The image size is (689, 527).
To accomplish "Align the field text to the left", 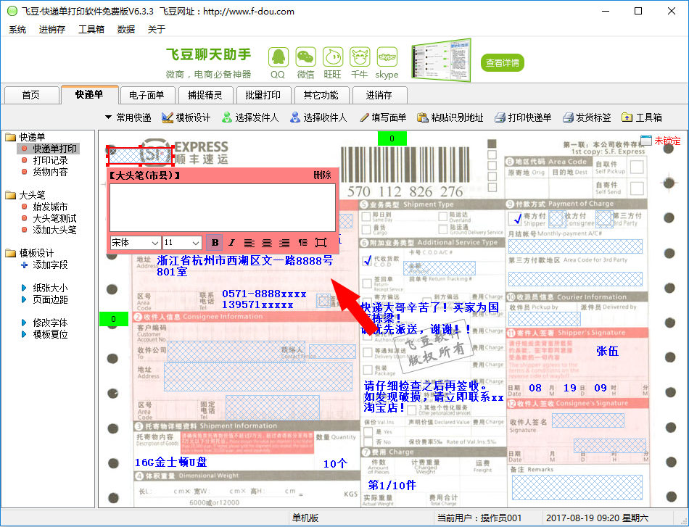I will 249,242.
